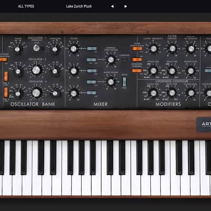Screen dimensions: 211x211
Task: Toggle the Oscillator 1 mixer on switch
Action: (92, 49)
